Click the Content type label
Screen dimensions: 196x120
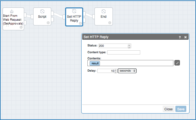[x=97, y=52]
